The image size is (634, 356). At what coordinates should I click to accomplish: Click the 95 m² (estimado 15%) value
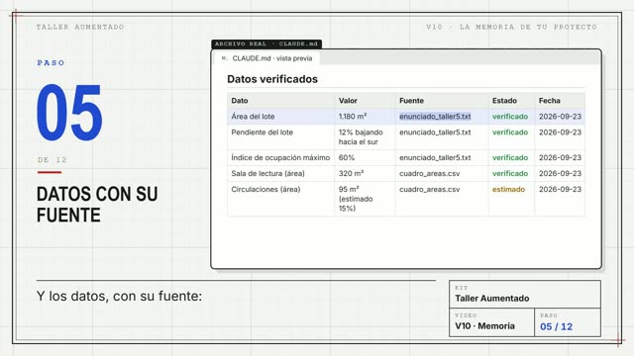[356, 199]
